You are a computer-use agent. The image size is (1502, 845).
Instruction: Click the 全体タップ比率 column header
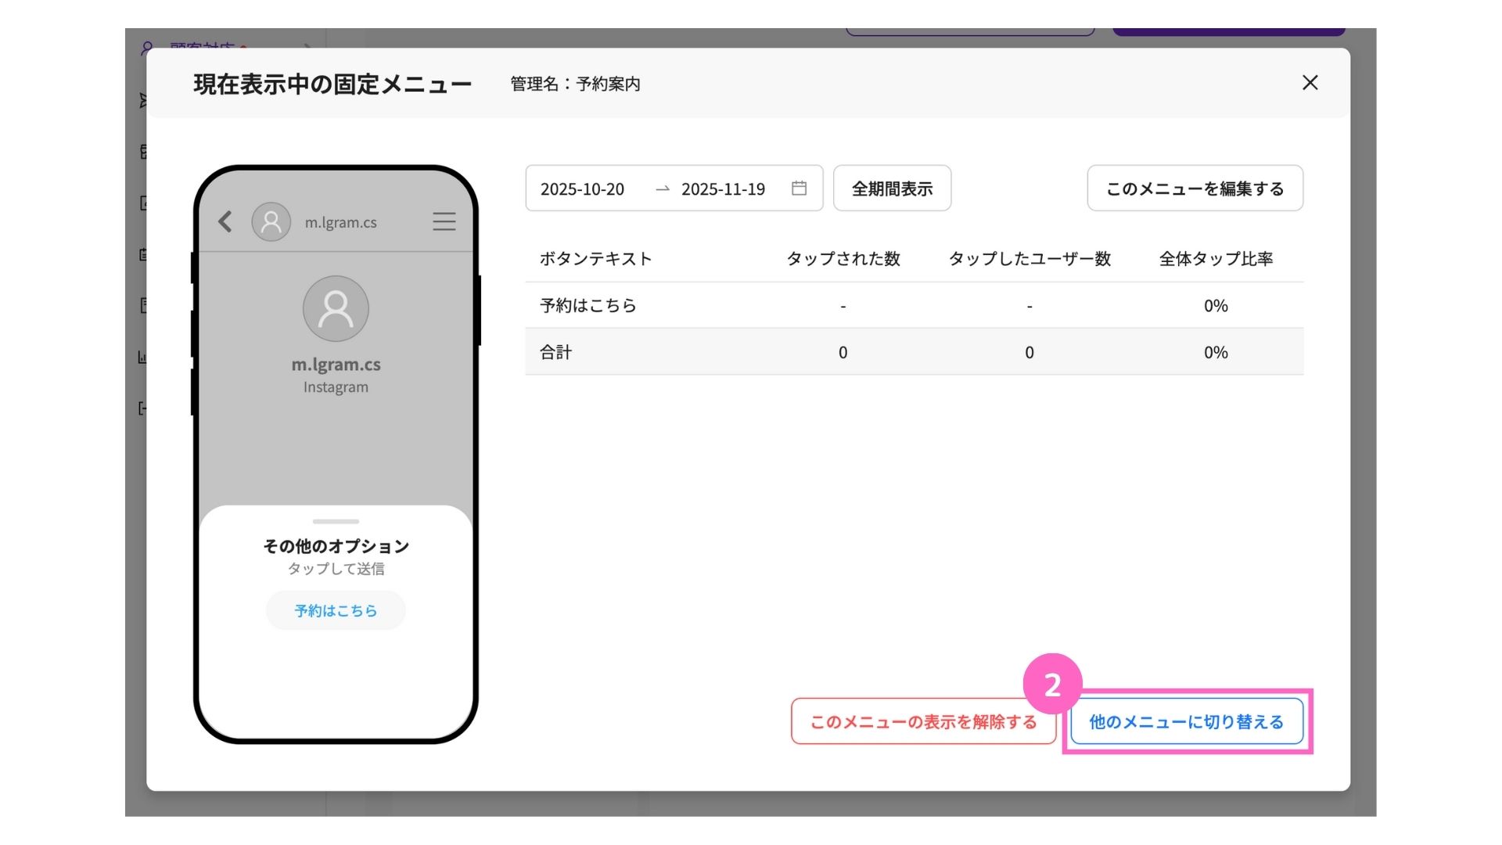(1216, 259)
